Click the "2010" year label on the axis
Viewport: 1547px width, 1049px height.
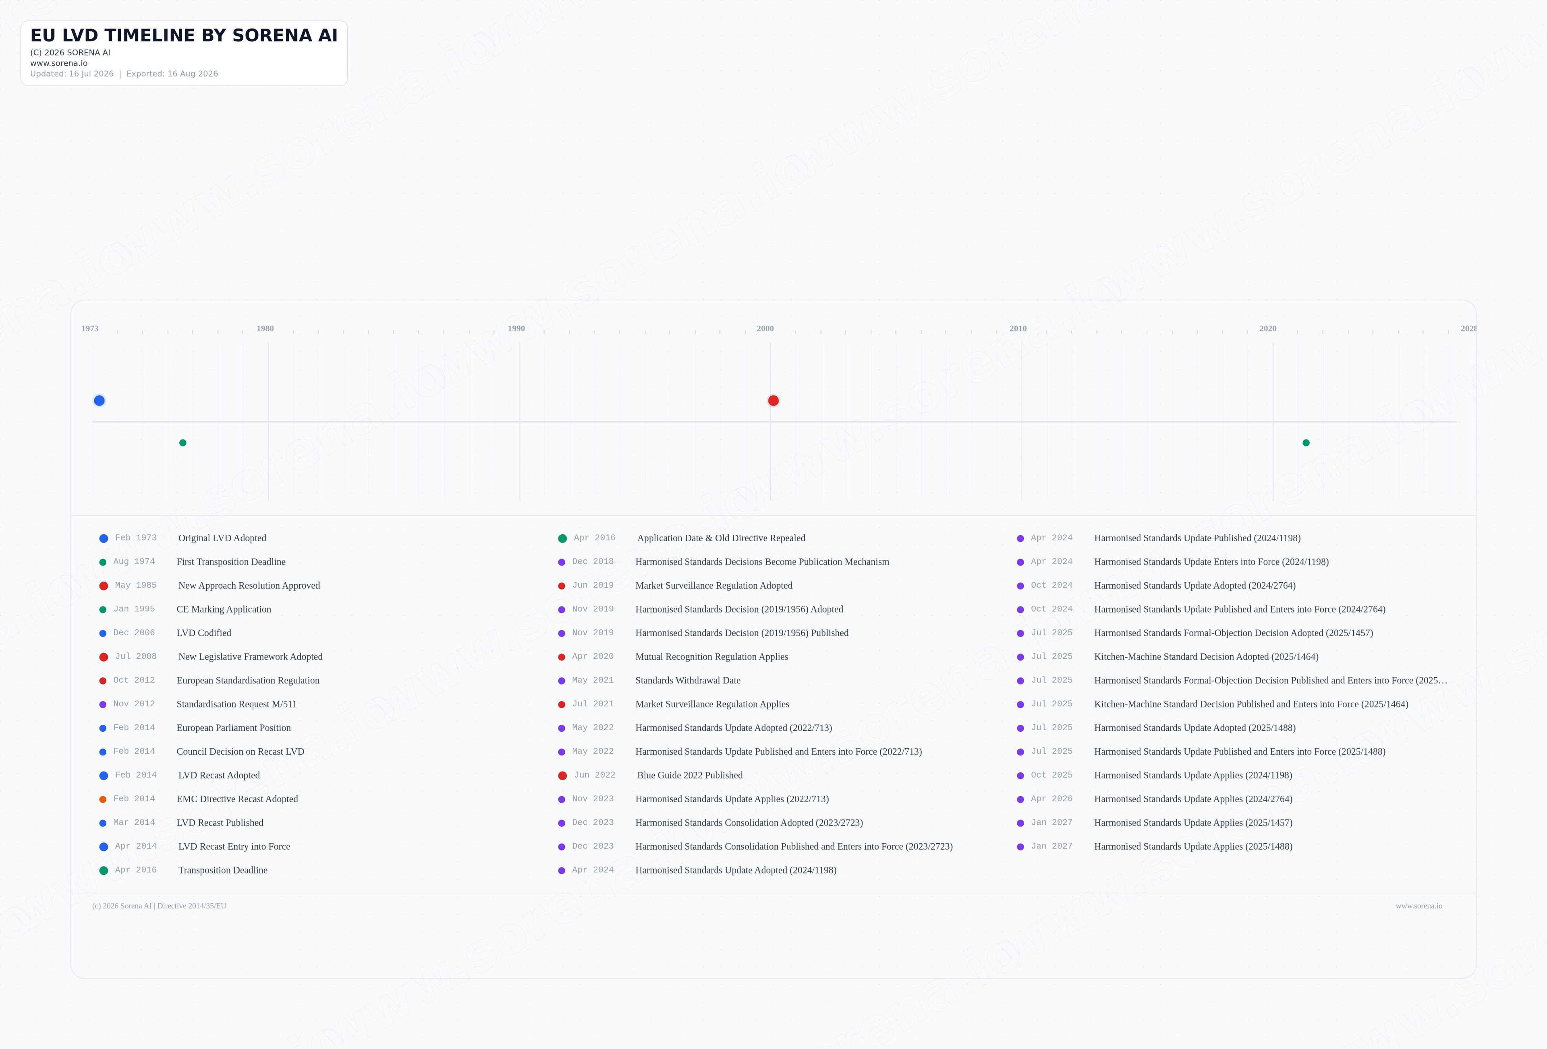tap(1018, 329)
